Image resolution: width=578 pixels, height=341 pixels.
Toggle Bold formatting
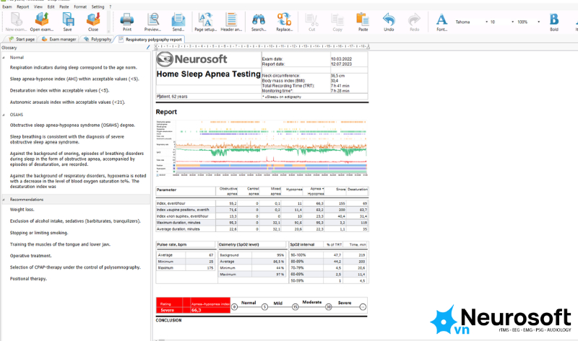pos(554,22)
